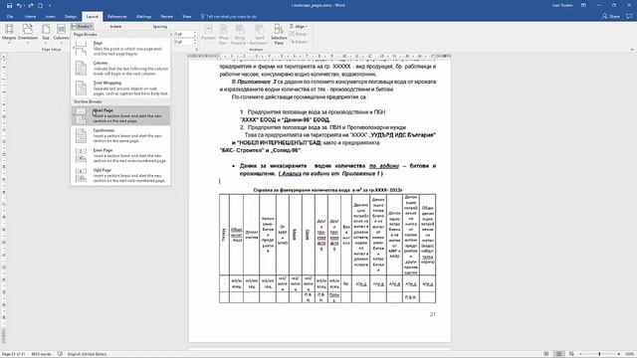Insert a Continuous section break

120,135
